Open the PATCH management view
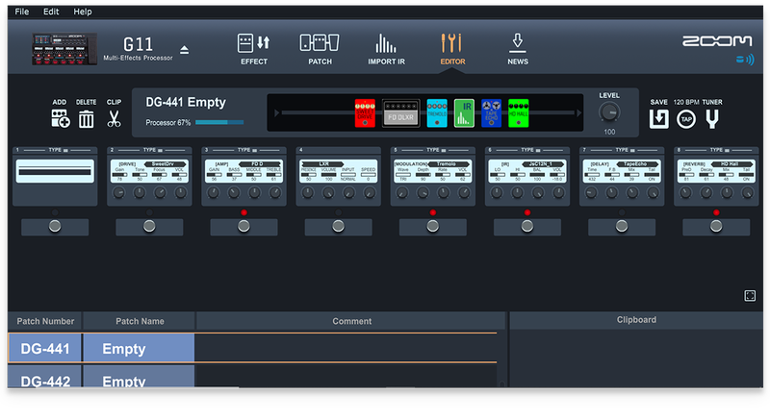The width and height of the screenshot is (770, 420). [x=320, y=49]
